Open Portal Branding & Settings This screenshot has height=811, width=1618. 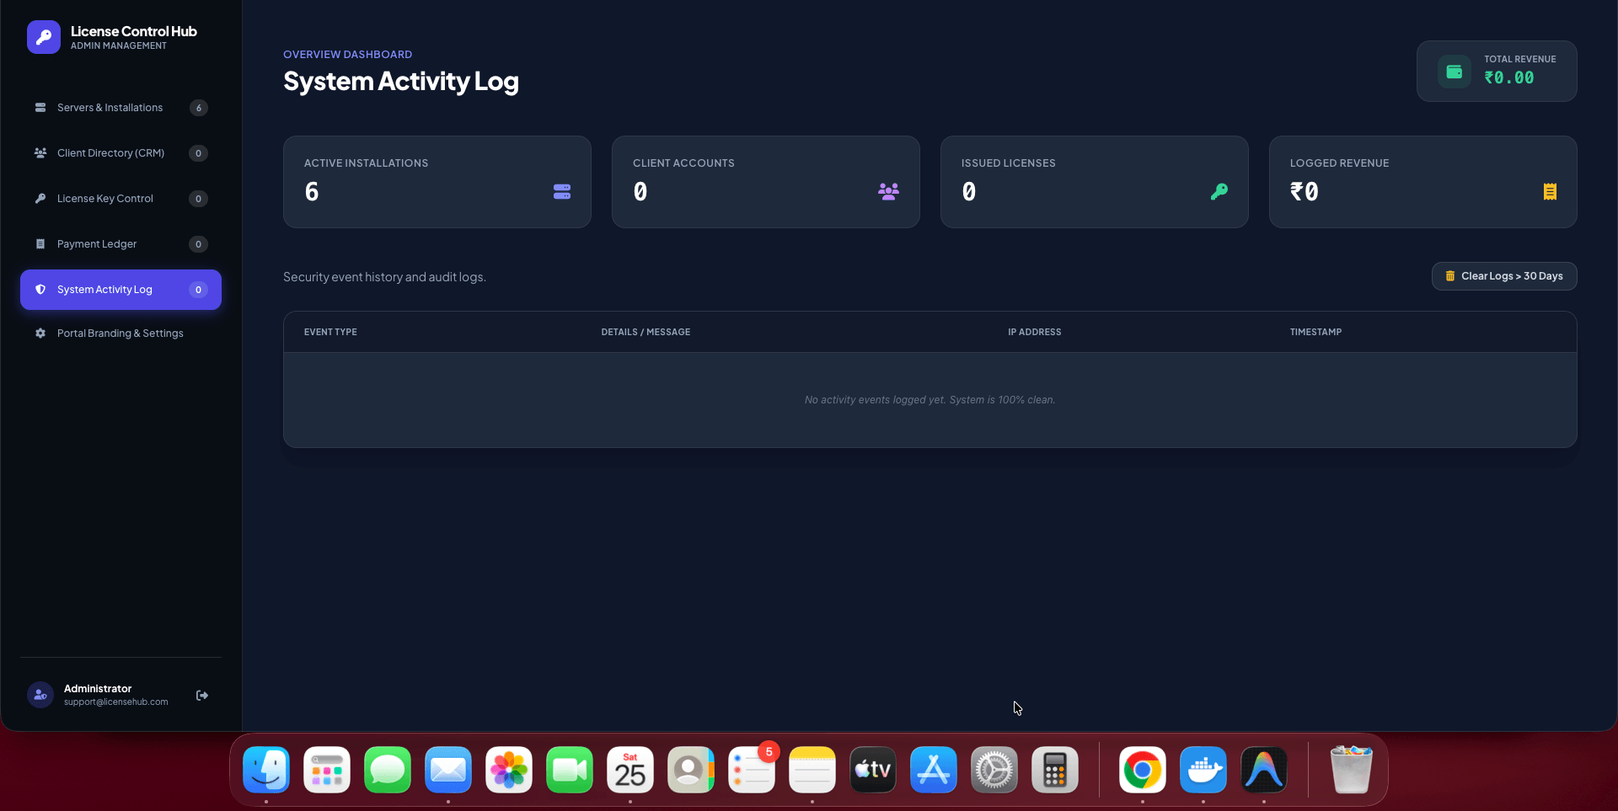click(121, 333)
